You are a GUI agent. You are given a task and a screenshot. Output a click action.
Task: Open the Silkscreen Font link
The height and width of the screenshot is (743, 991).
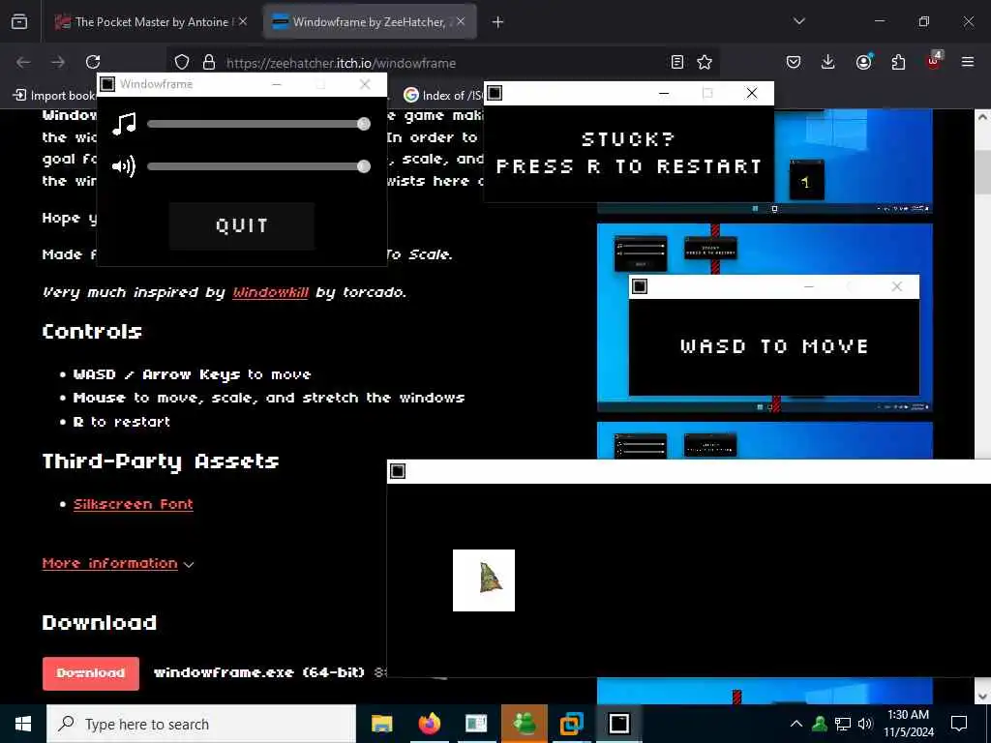[134, 504]
